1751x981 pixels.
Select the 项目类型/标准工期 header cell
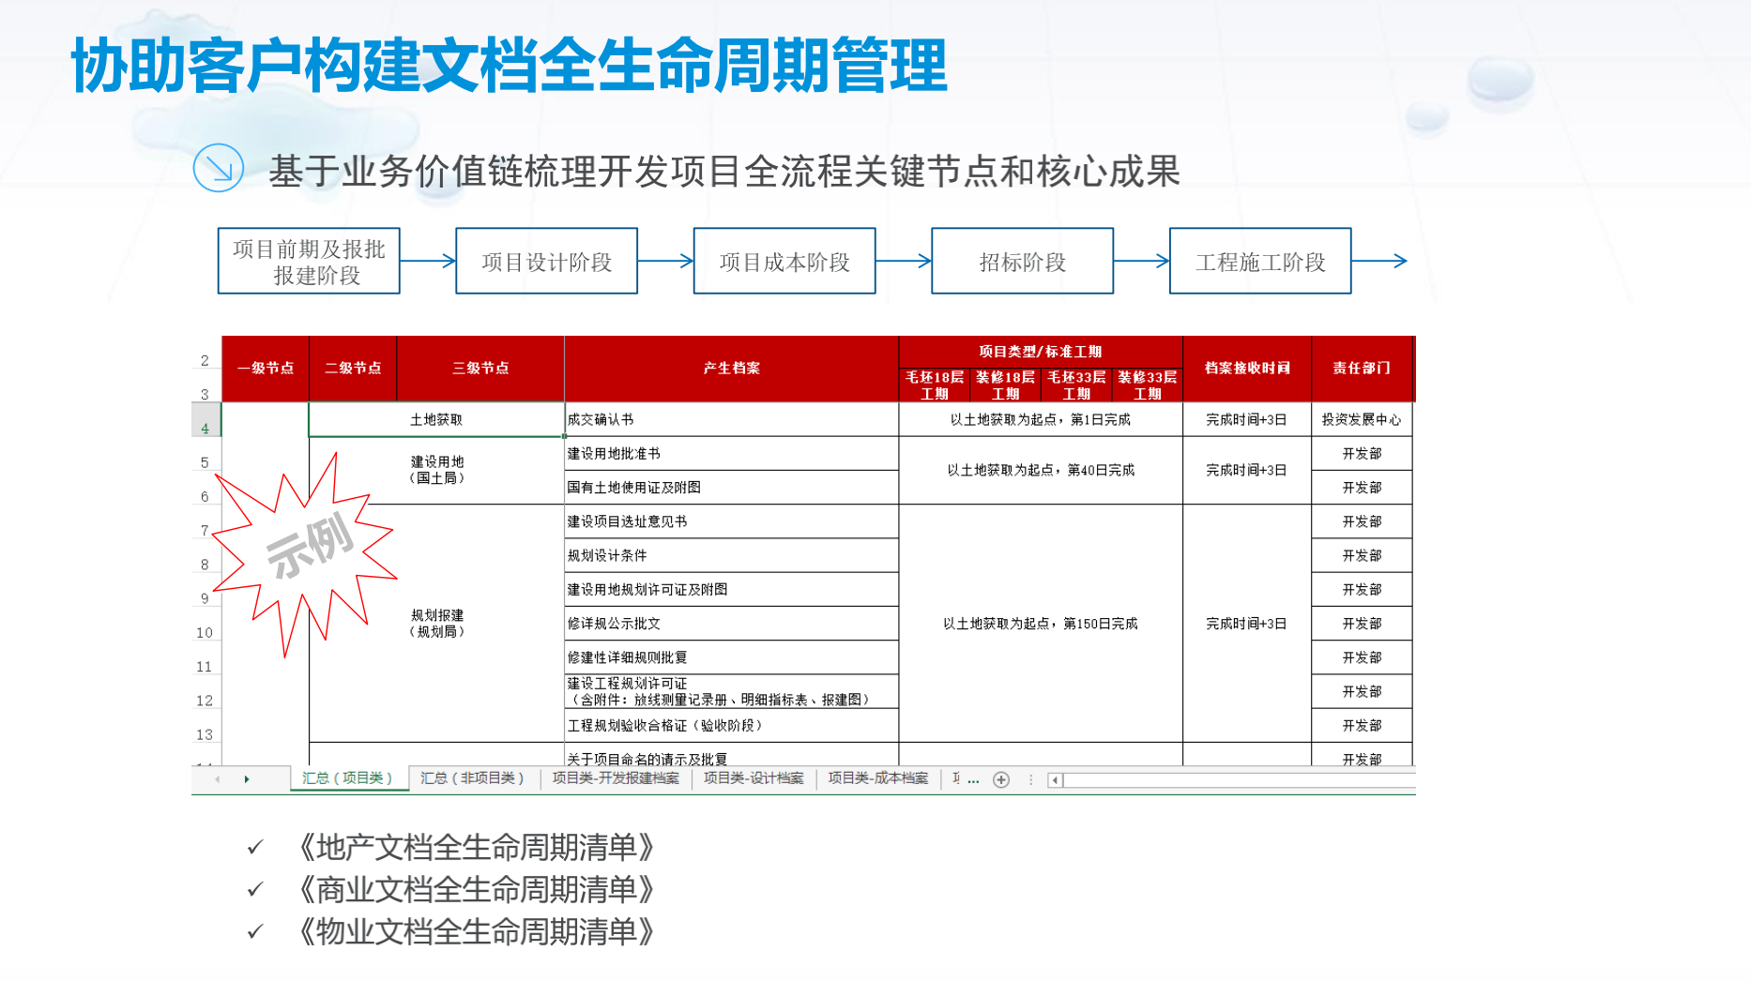1041,352
